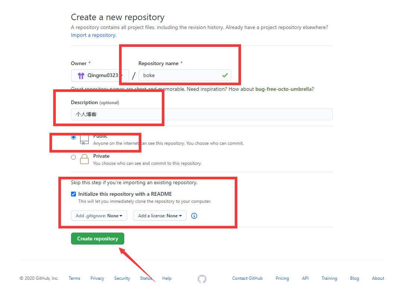Uncheck Initialize this repository with a README

click(73, 194)
